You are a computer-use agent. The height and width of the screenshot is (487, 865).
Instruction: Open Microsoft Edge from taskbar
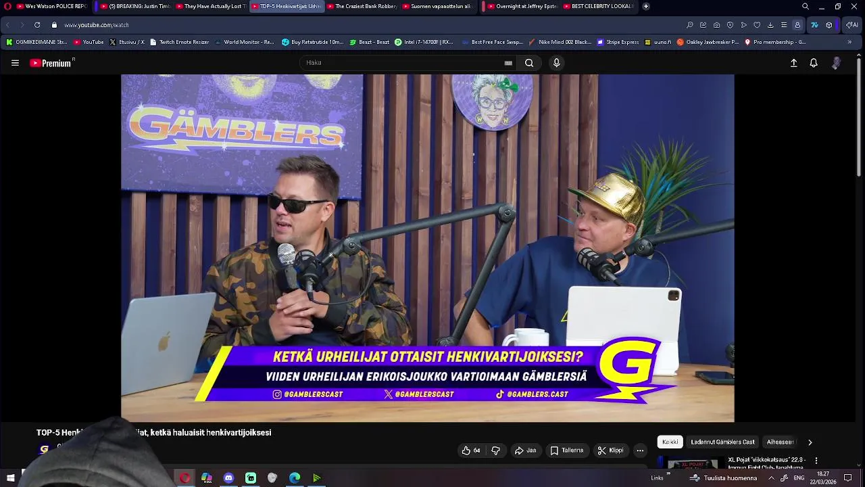[295, 478]
